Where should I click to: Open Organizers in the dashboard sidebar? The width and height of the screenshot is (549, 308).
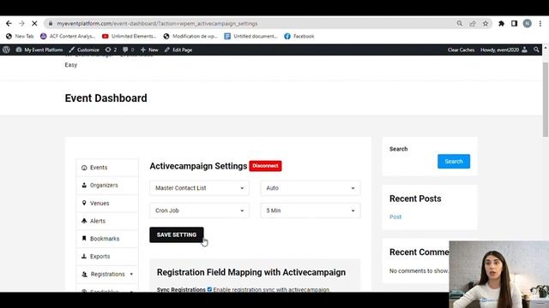pos(107,185)
